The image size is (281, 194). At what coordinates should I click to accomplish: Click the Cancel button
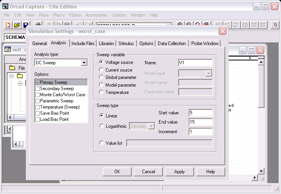[x=148, y=172]
